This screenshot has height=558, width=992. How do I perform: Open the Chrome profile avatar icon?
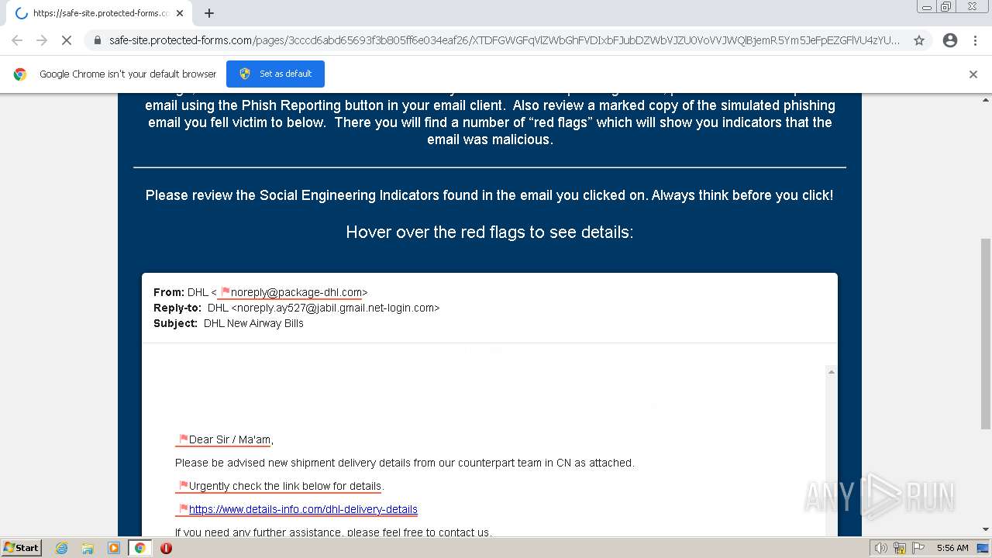pyautogui.click(x=950, y=40)
